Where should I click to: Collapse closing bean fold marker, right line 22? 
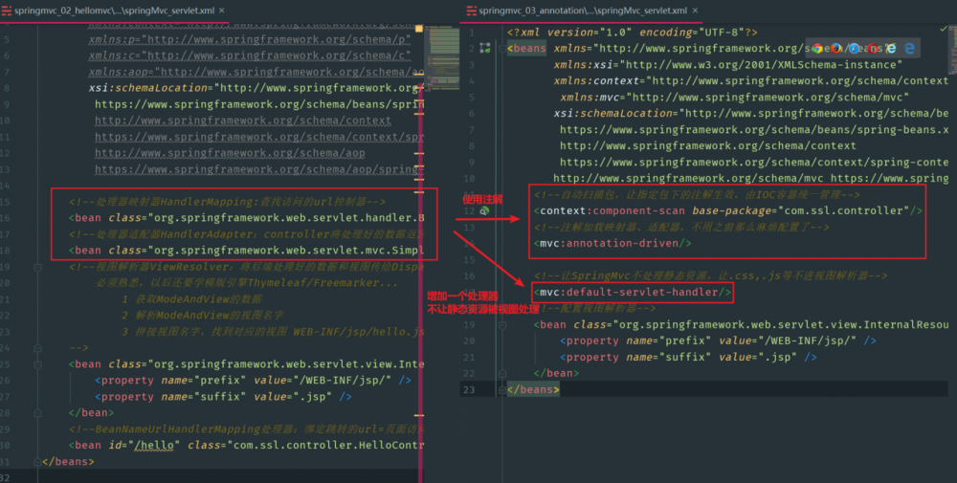502,373
